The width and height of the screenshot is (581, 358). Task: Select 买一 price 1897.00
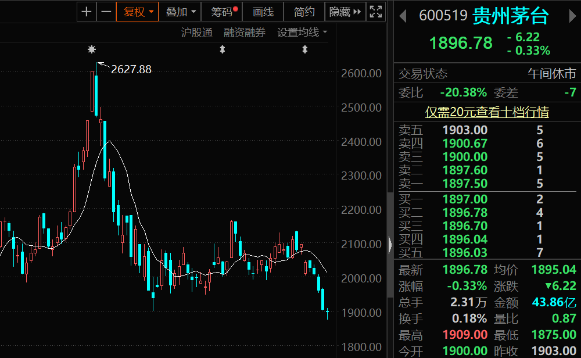tap(465, 199)
